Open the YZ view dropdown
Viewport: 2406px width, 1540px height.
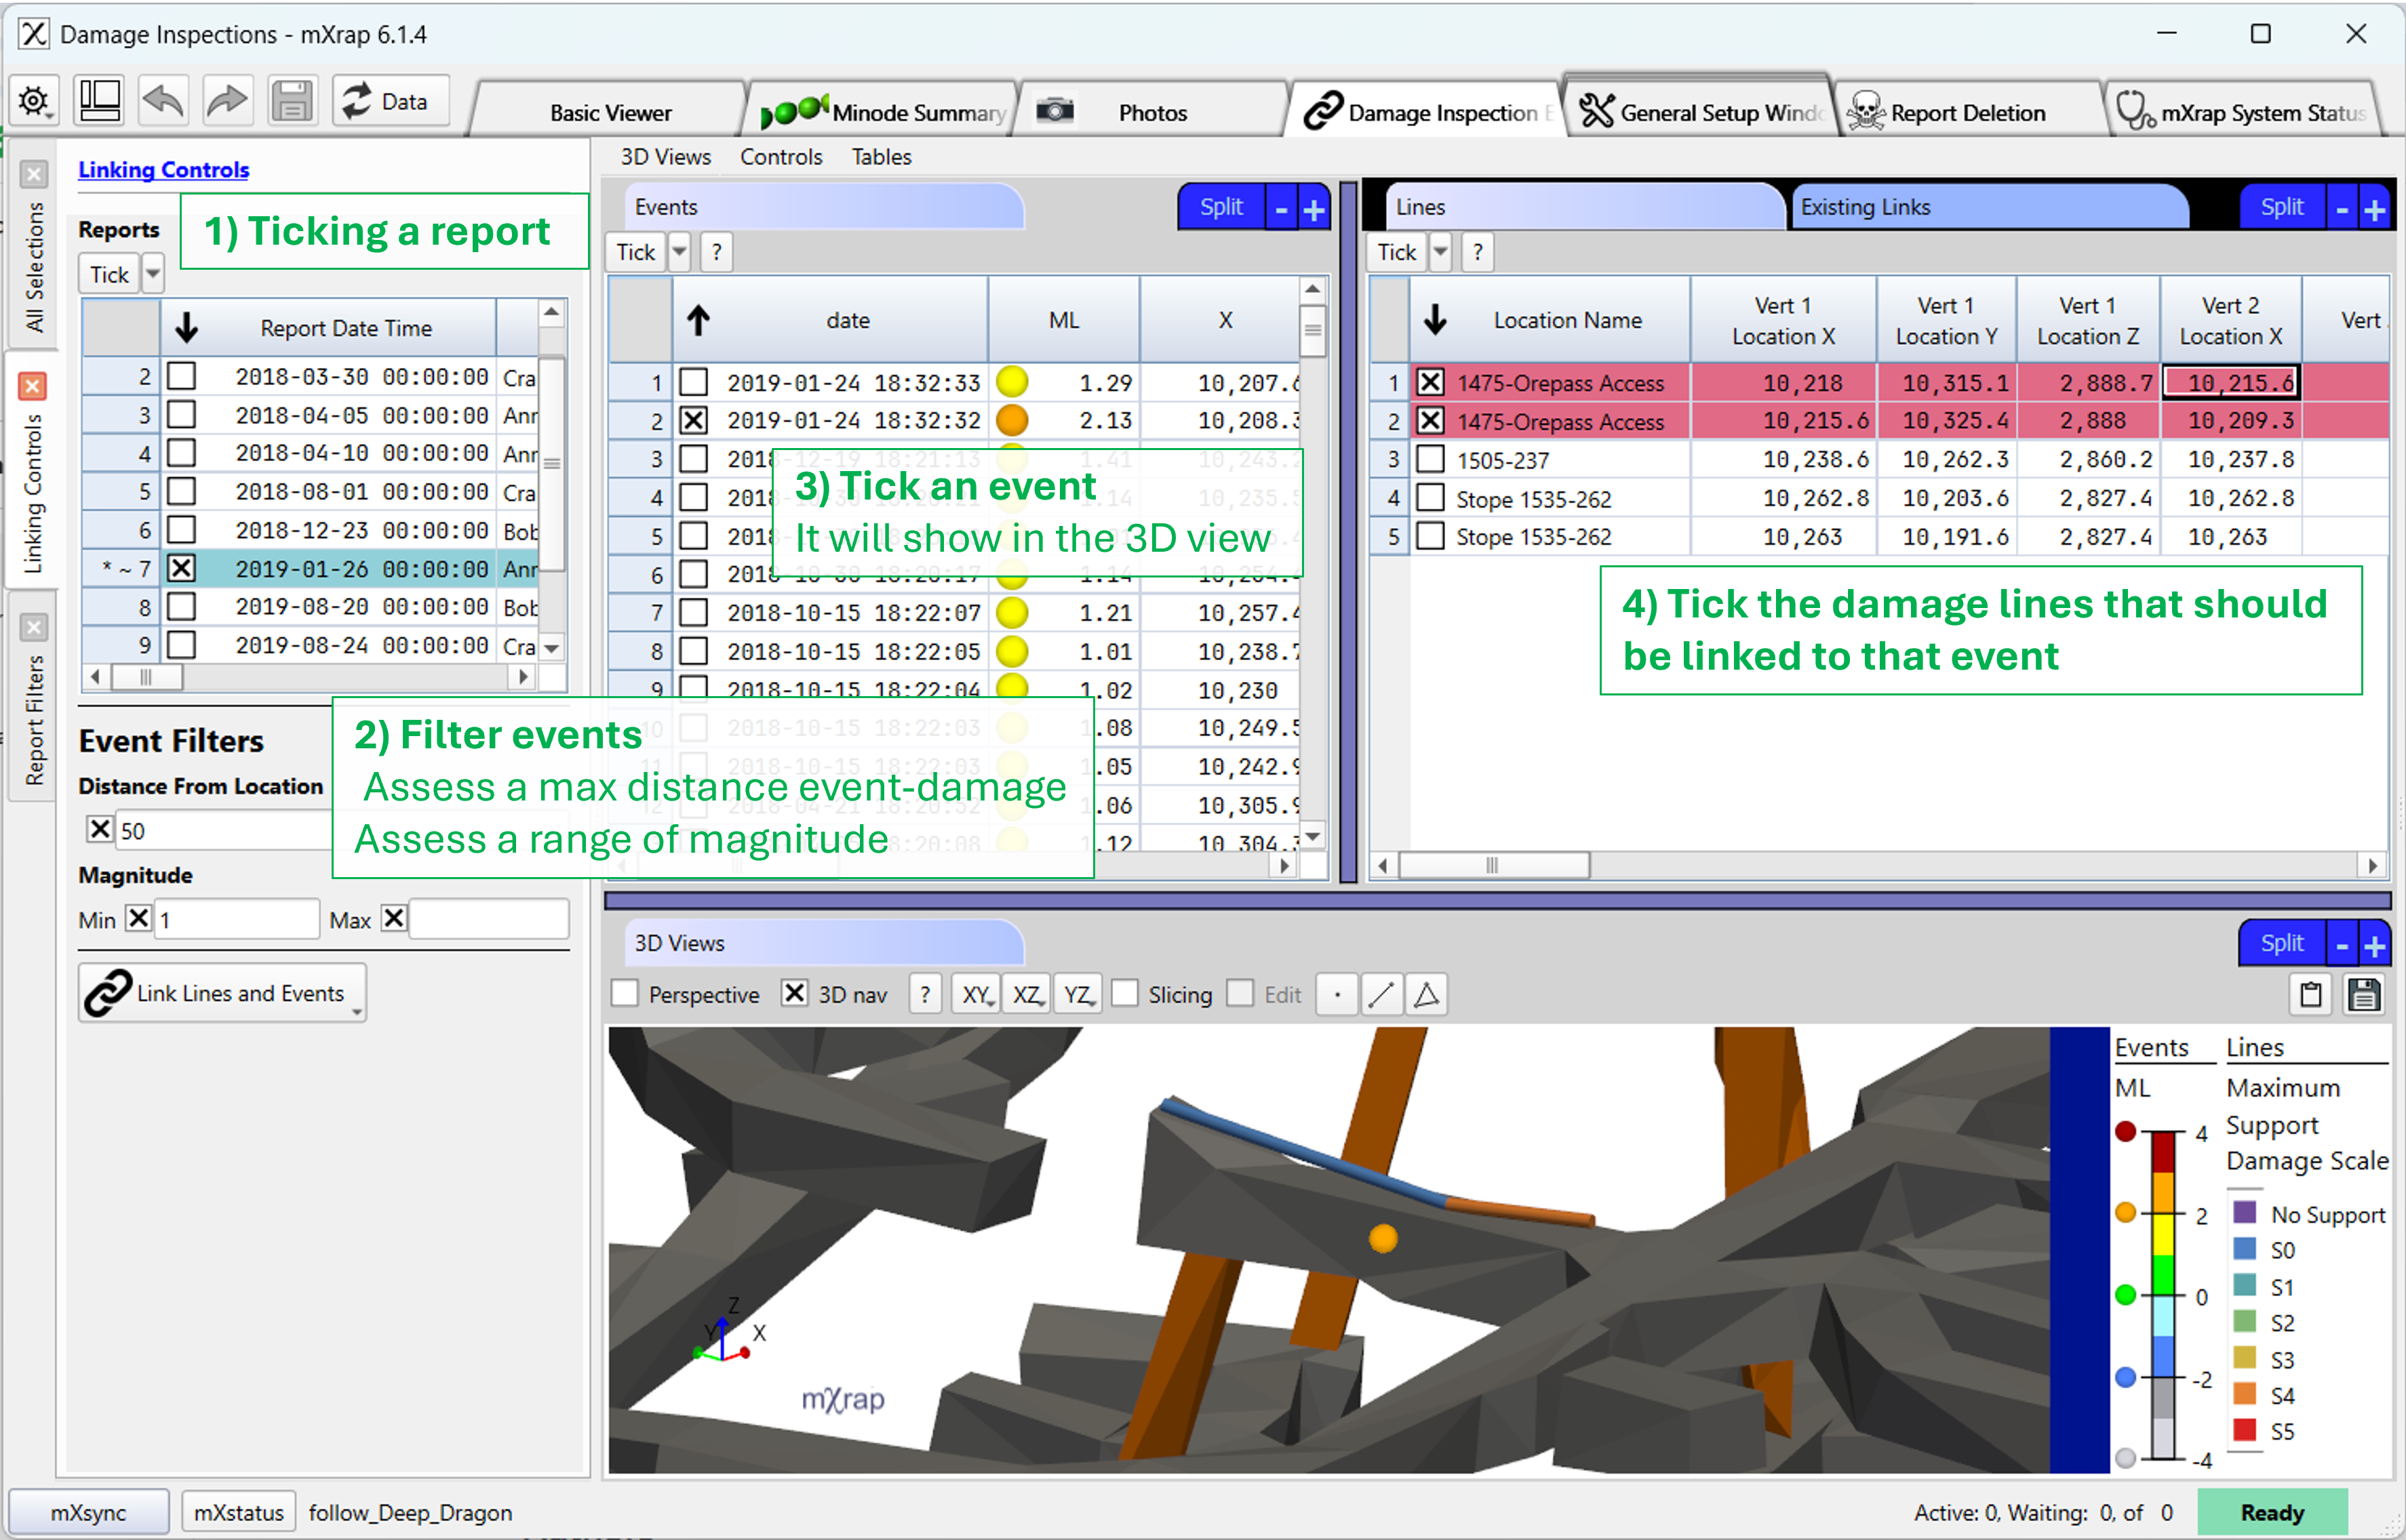[1078, 994]
